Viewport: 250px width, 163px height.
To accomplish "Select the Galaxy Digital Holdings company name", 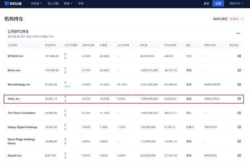I will 22,127.
